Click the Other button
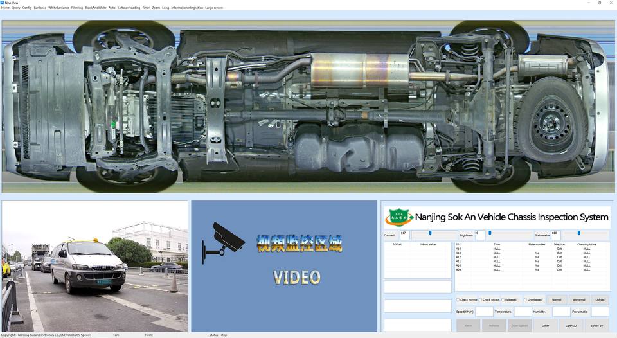This screenshot has height=338, width=617. [x=546, y=325]
